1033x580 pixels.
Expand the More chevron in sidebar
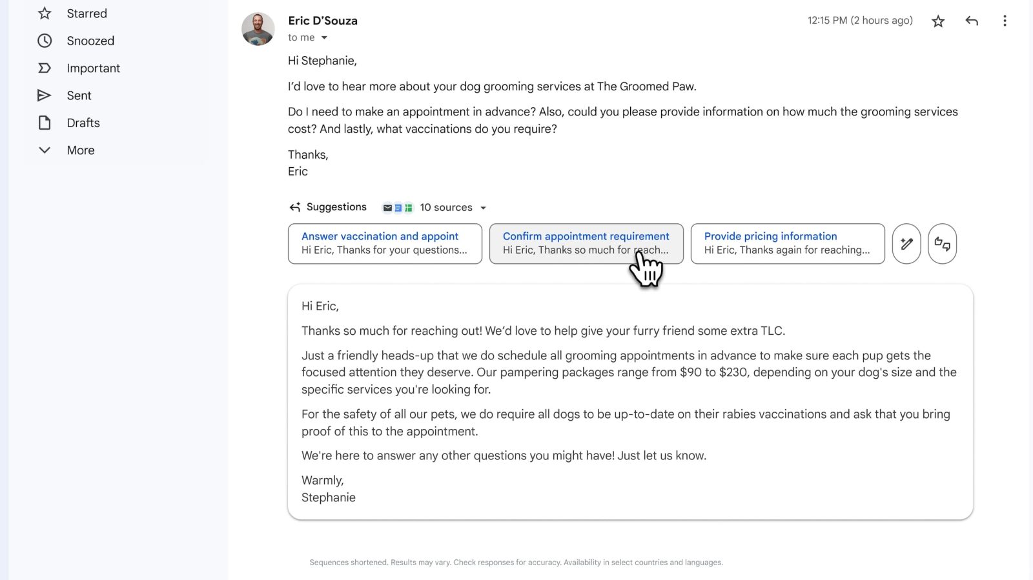point(45,150)
